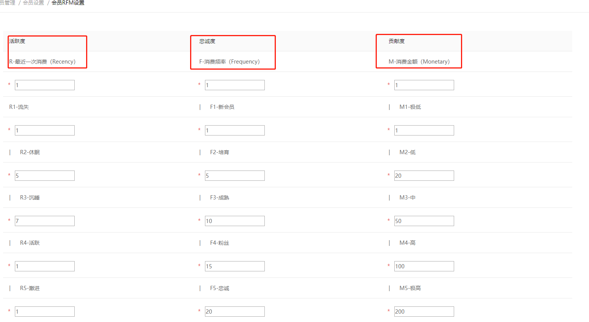Viewport: 589px width, 322px height.
Task: Click the R5-激进 label
Action: 30,288
